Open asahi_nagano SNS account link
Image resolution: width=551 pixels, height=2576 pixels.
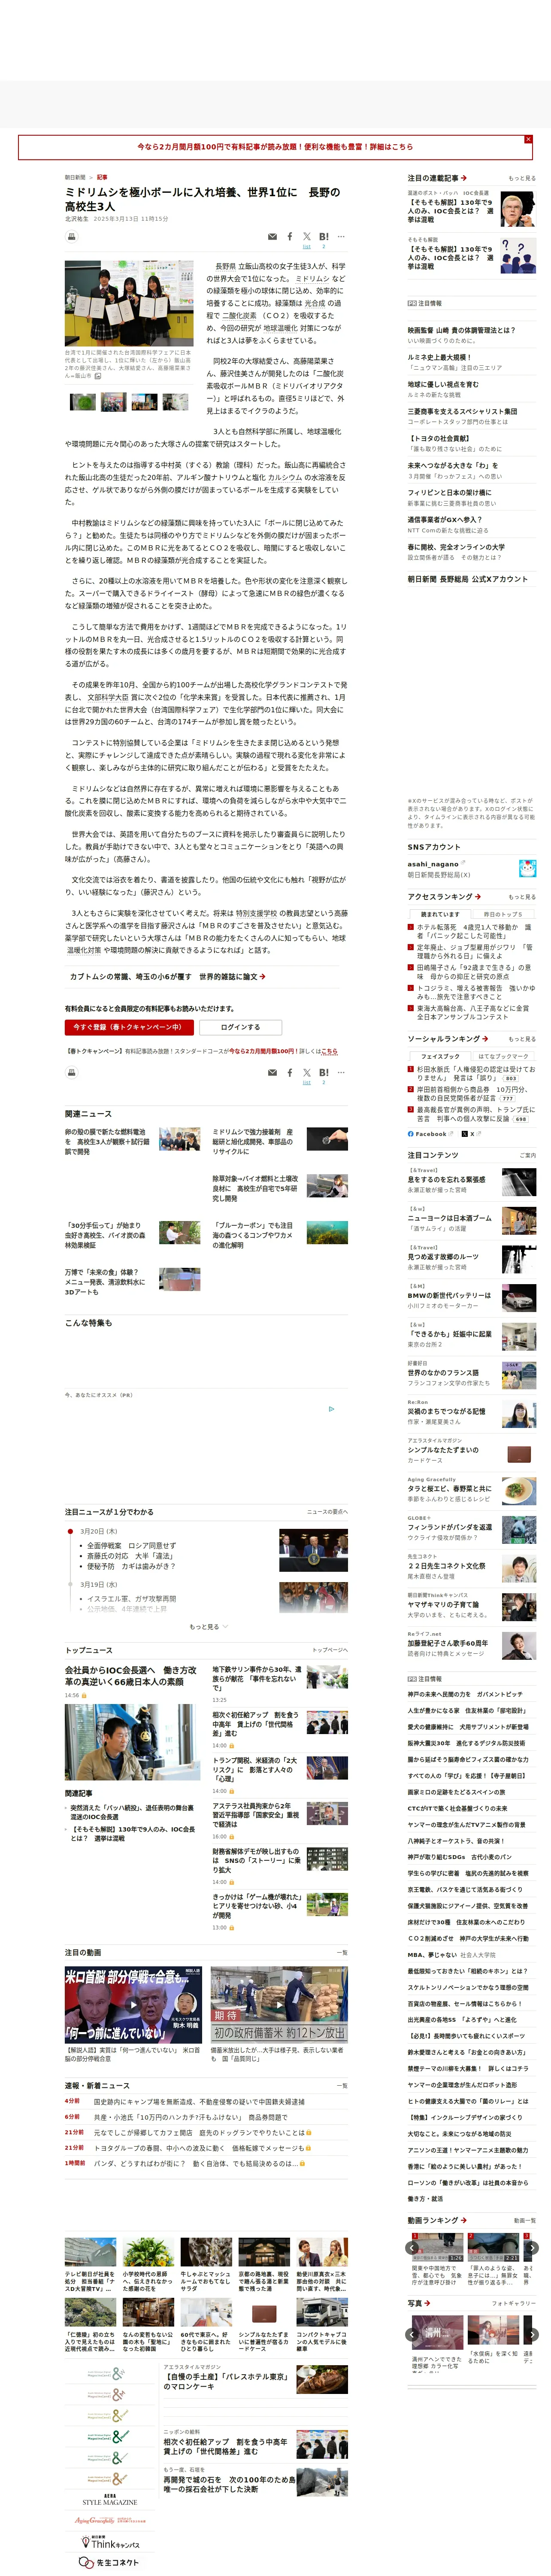[433, 864]
